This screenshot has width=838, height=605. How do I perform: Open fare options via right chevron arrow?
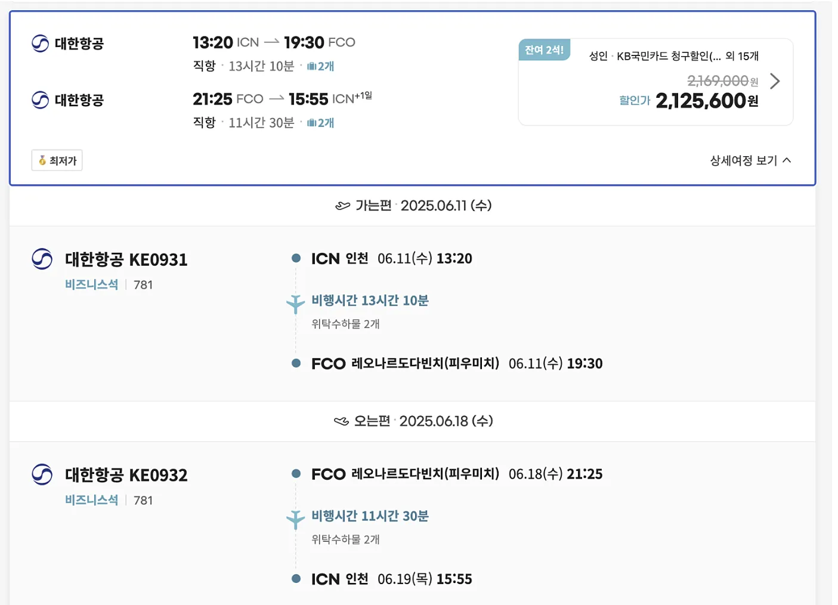[775, 81]
